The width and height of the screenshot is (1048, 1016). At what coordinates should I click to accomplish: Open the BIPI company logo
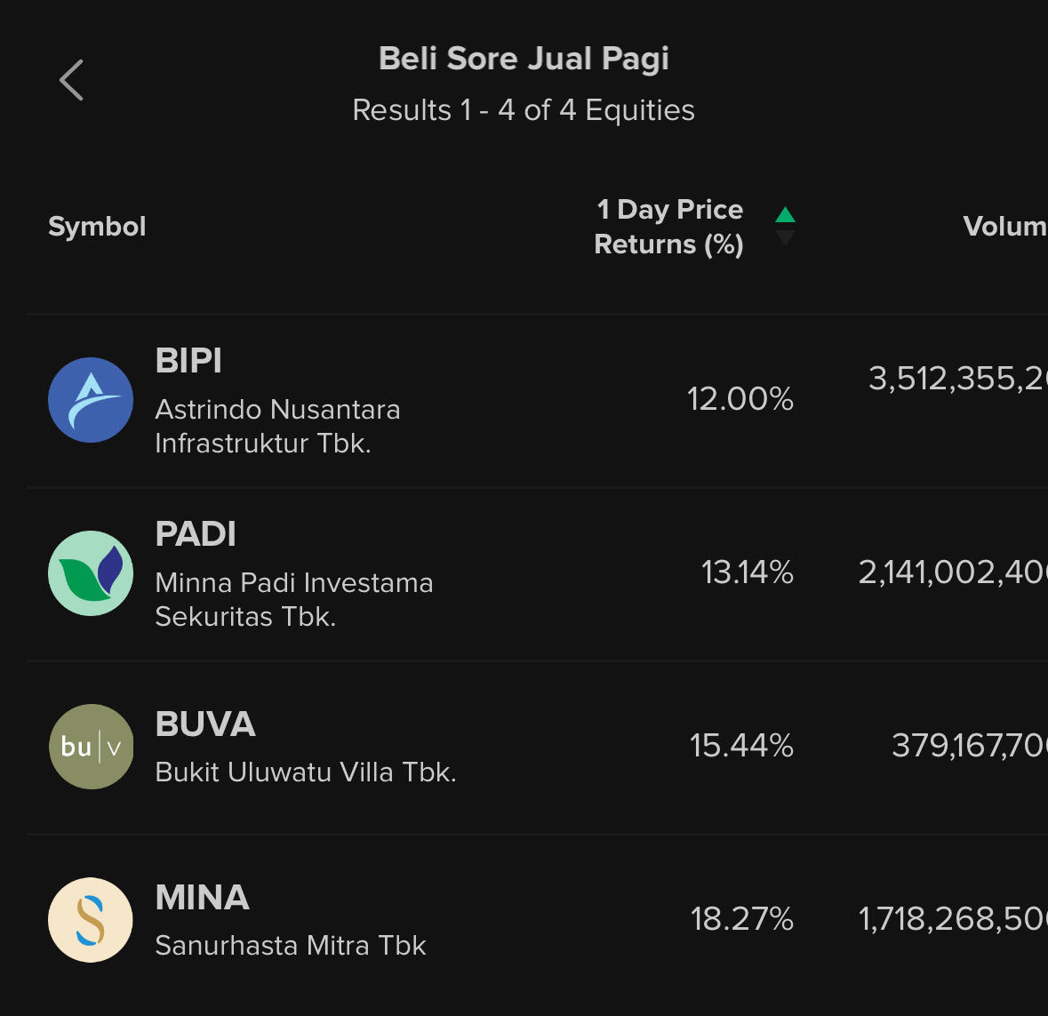point(91,400)
